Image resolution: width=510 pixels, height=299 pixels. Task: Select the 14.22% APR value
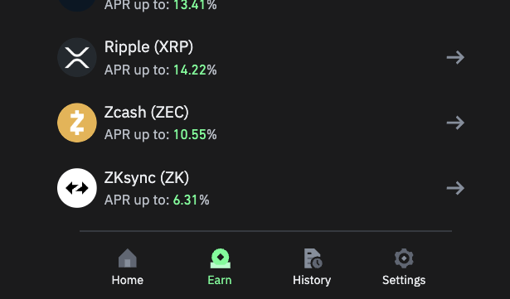[195, 70]
